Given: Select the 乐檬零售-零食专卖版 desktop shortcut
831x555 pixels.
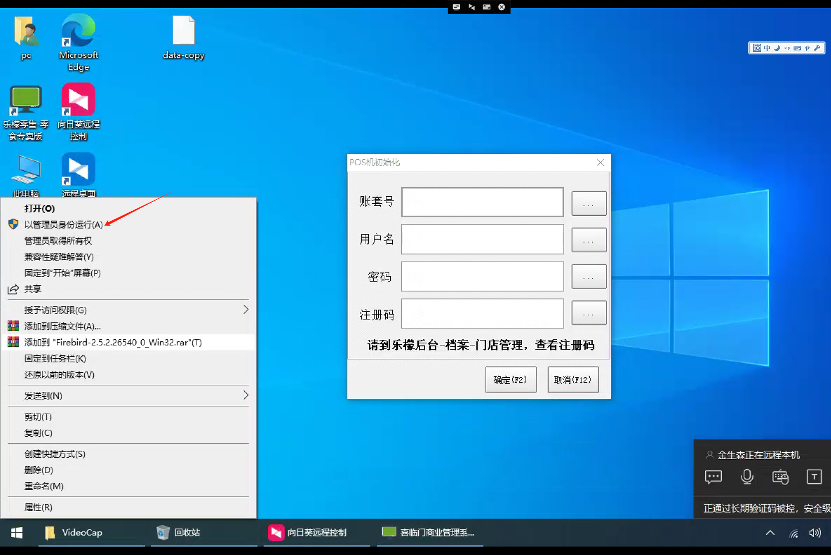Looking at the screenshot, I should pyautogui.click(x=26, y=113).
